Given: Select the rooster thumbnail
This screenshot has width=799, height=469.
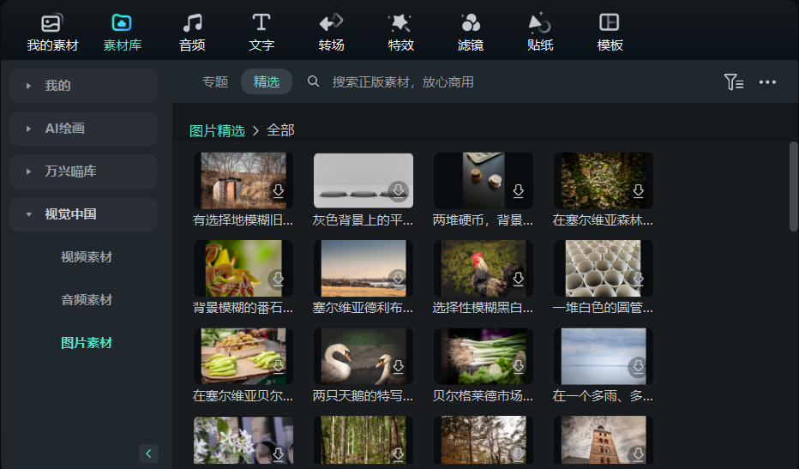Looking at the screenshot, I should 483,268.
